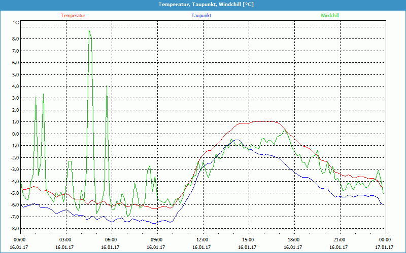
Task: Click the red Temperatur legend label
Action: click(x=73, y=16)
